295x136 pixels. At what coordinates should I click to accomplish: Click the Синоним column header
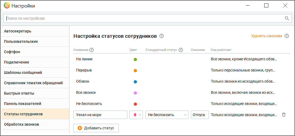(x=198, y=50)
